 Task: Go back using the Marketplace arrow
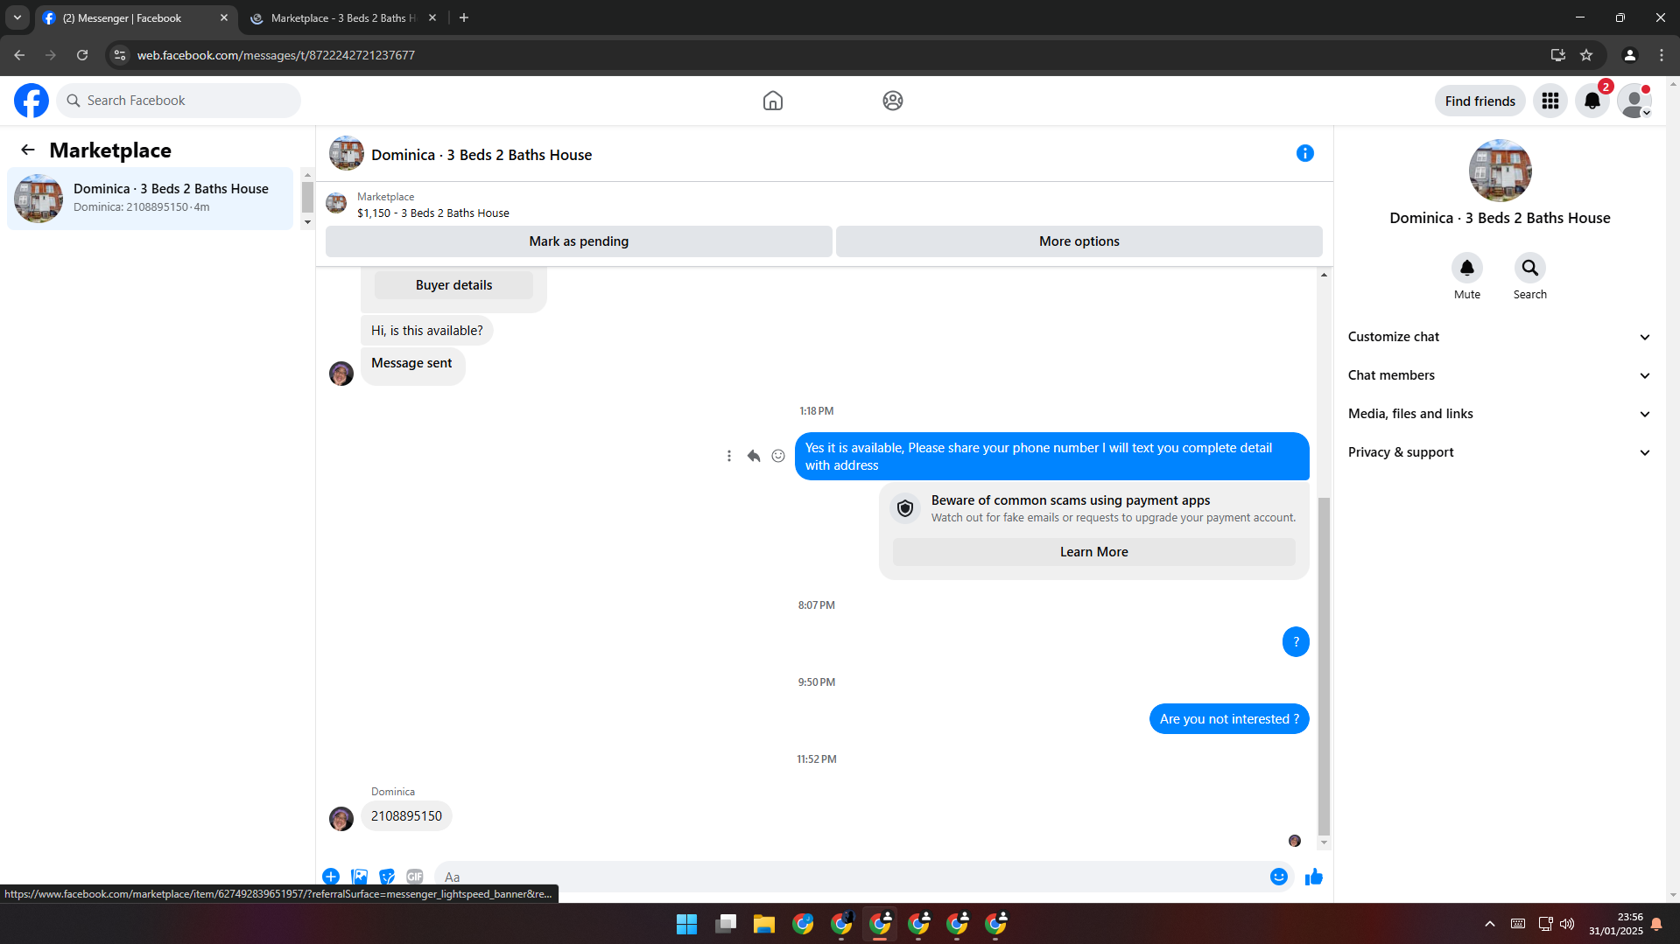[x=28, y=150]
